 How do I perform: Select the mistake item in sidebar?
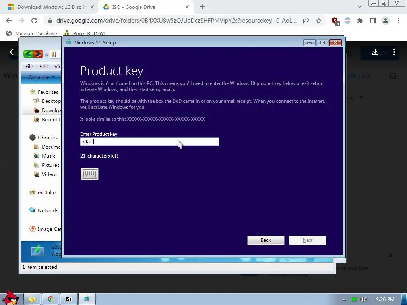43,193
